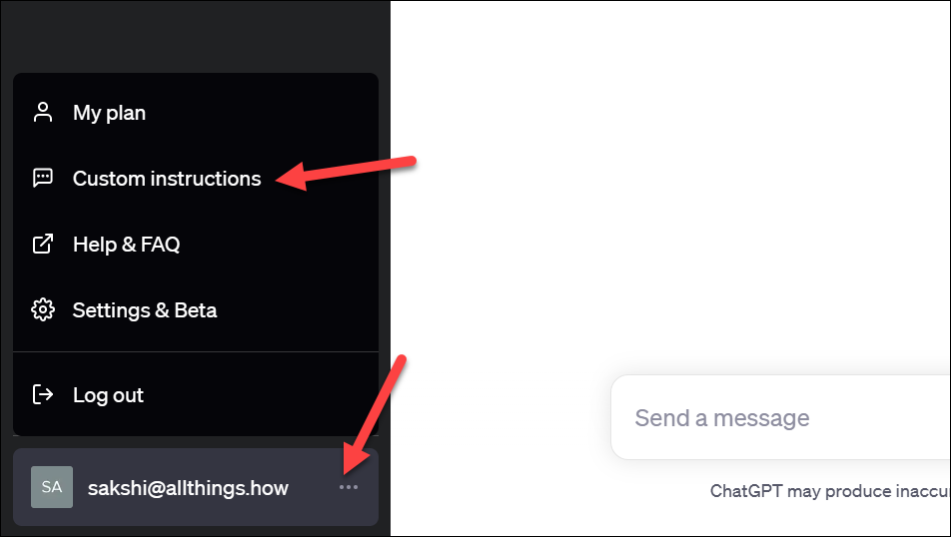Open the My plan menu entry

tap(196, 113)
